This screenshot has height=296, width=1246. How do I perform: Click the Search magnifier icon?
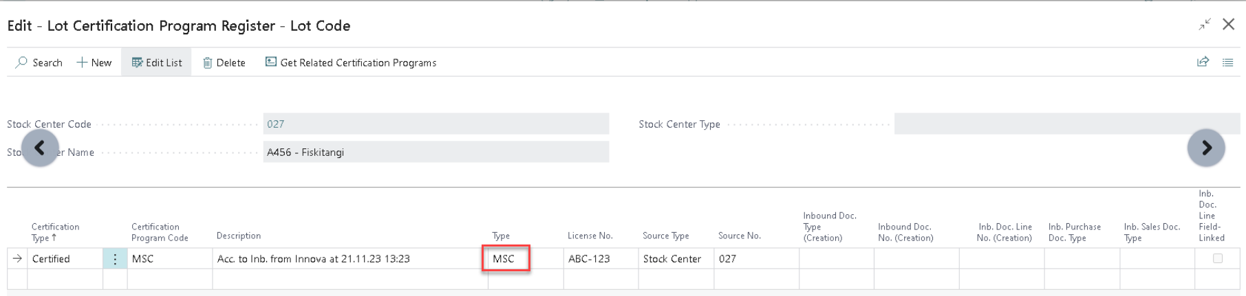(22, 62)
